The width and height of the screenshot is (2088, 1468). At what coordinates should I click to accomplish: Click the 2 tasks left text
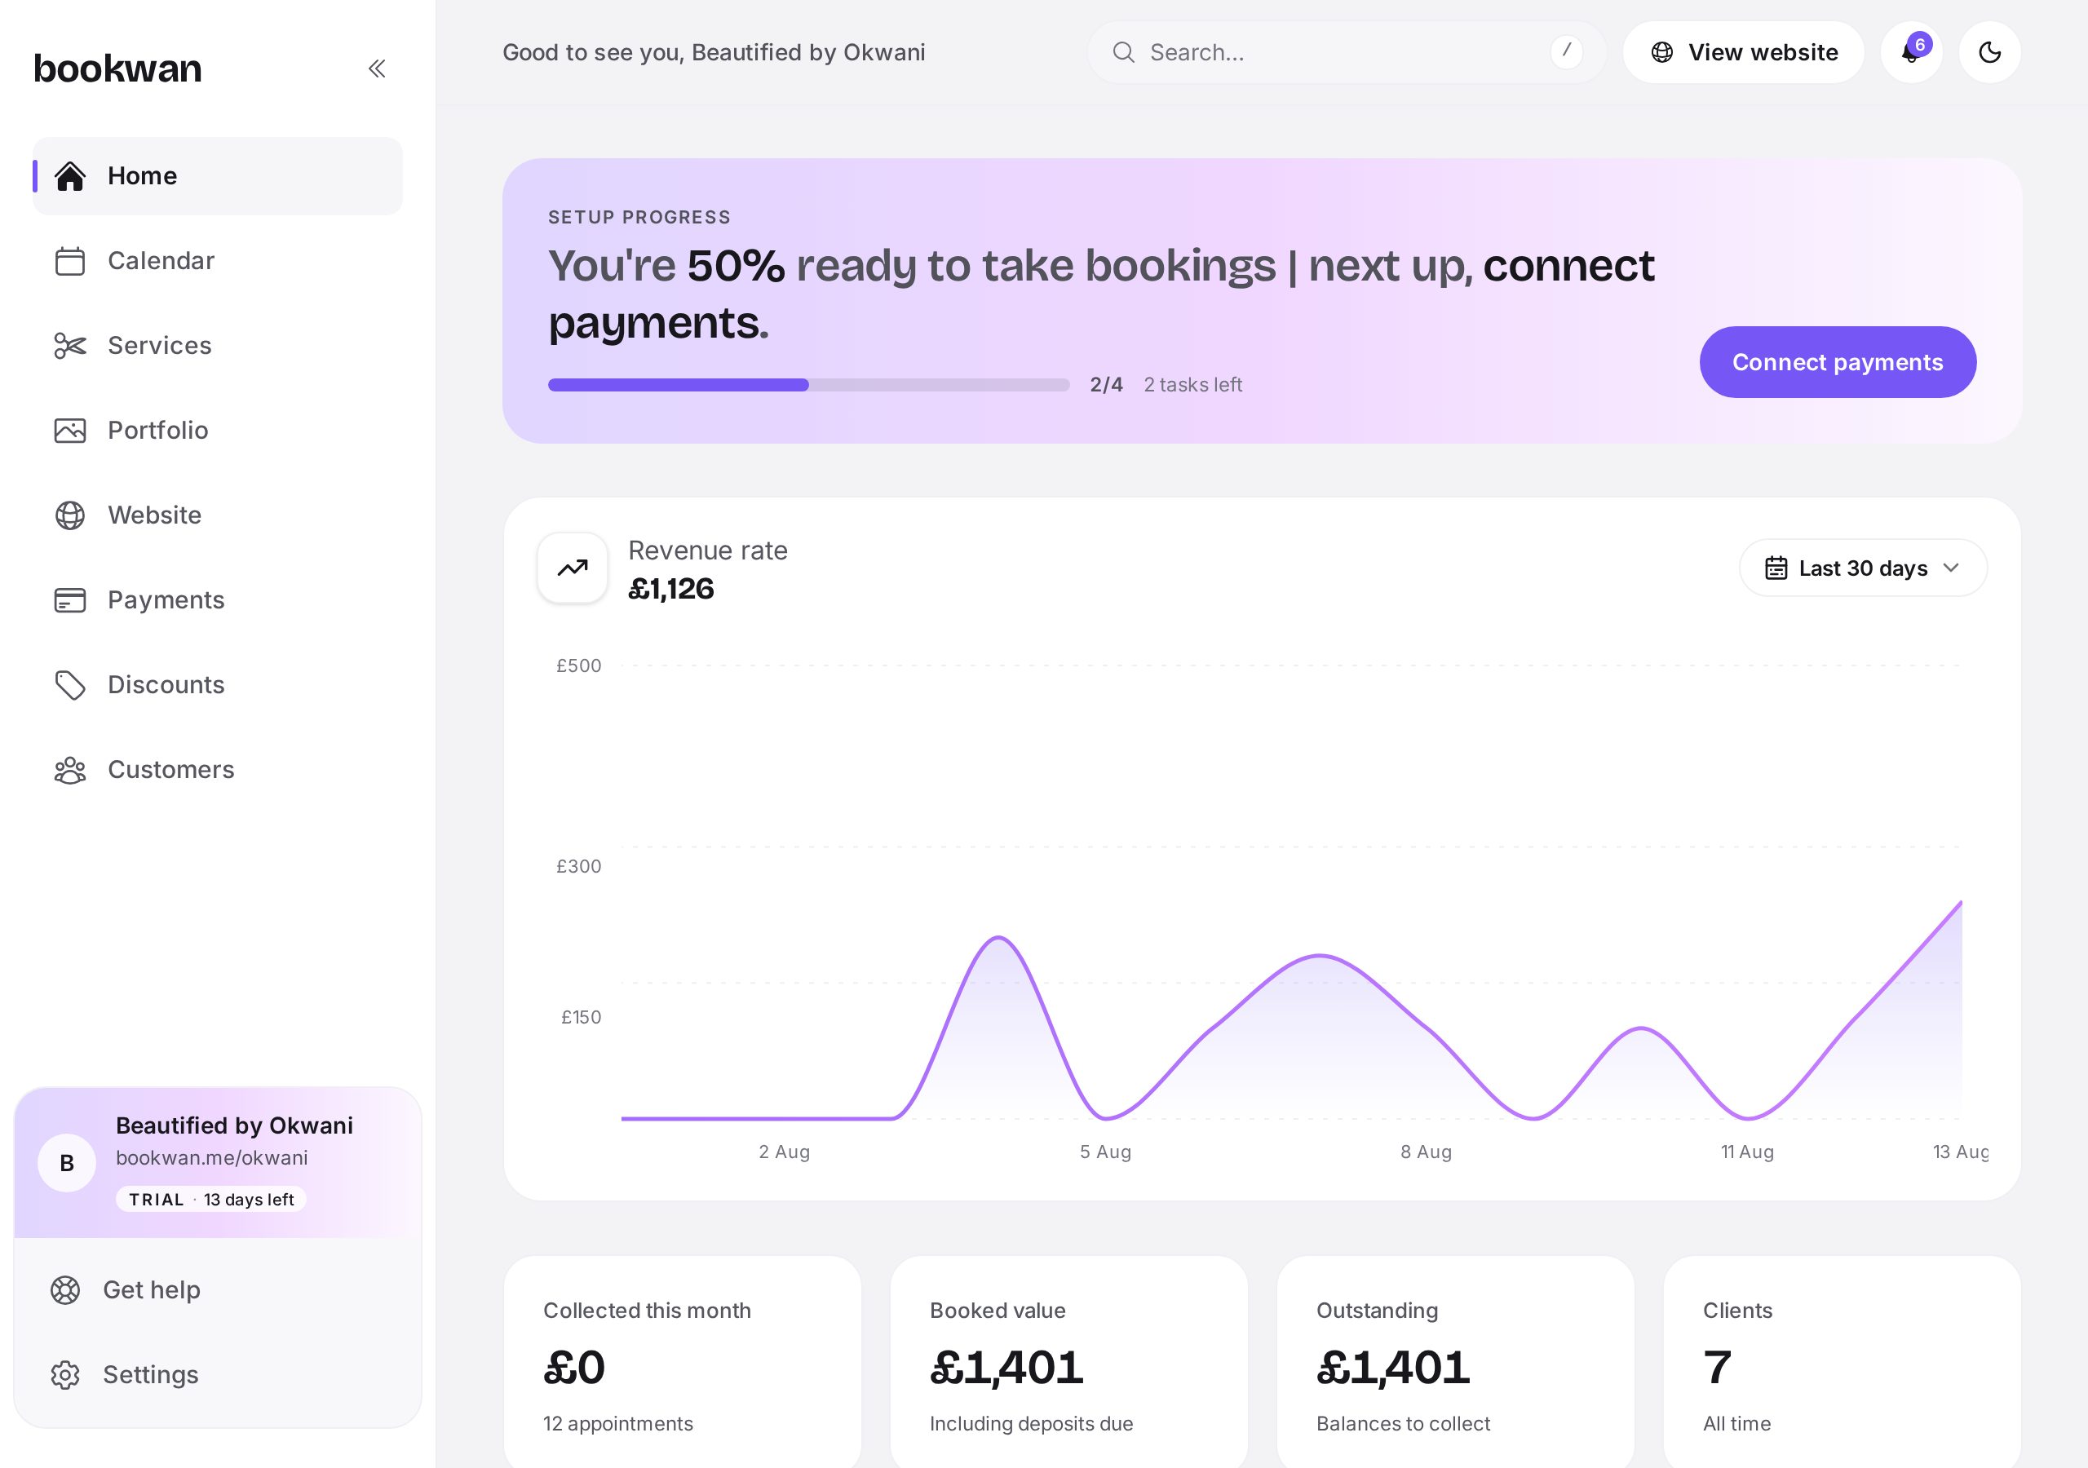pyautogui.click(x=1192, y=385)
